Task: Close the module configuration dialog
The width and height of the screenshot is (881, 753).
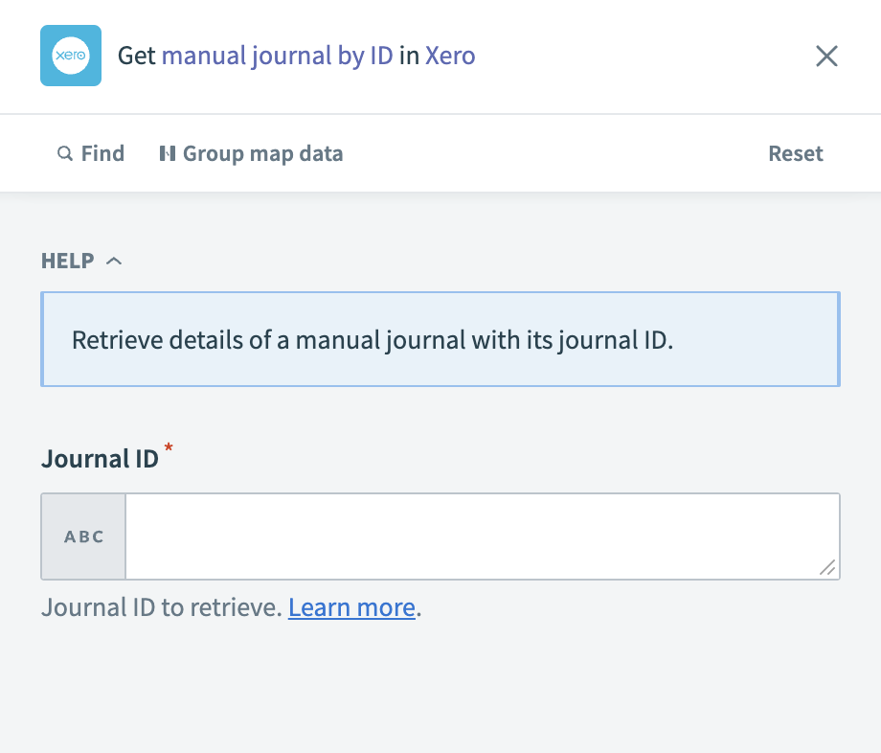Action: [x=826, y=56]
